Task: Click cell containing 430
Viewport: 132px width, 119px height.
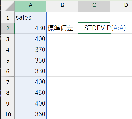Action: 31,28
